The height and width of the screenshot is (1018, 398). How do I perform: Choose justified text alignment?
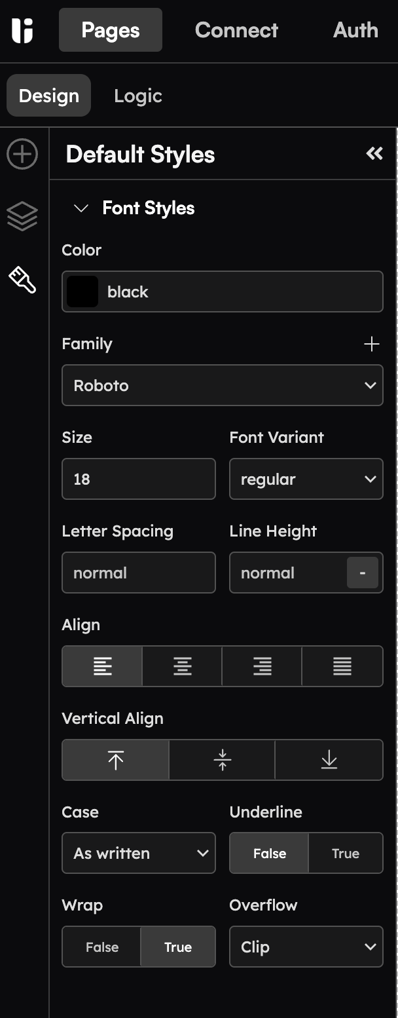point(342,666)
